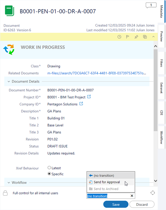Click the permissions padlock icon
The height and width of the screenshot is (210, 166).
[x=5, y=193]
